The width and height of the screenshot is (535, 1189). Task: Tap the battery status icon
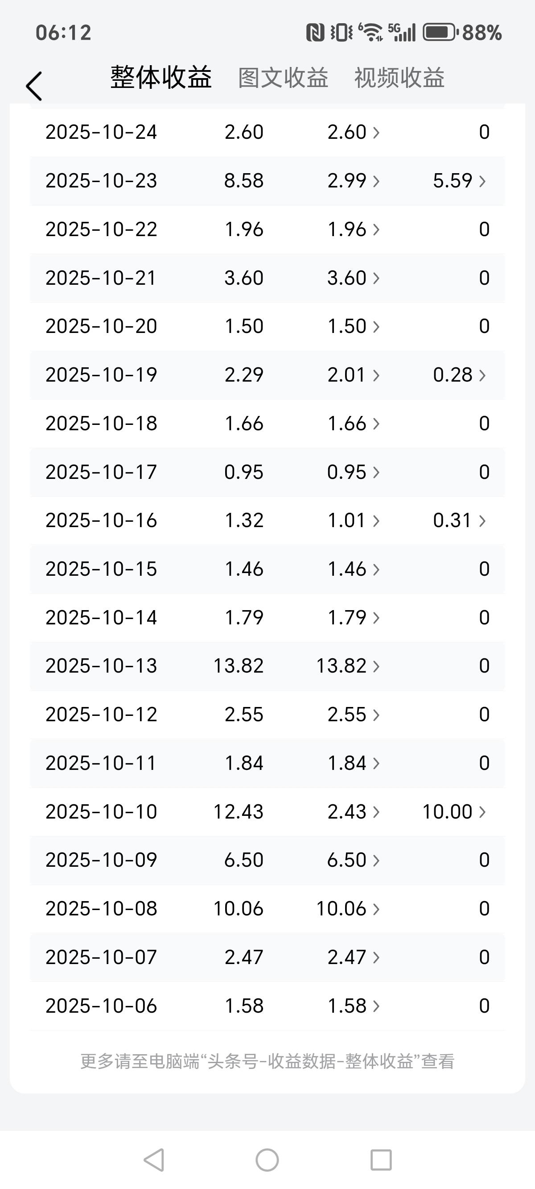(x=440, y=32)
